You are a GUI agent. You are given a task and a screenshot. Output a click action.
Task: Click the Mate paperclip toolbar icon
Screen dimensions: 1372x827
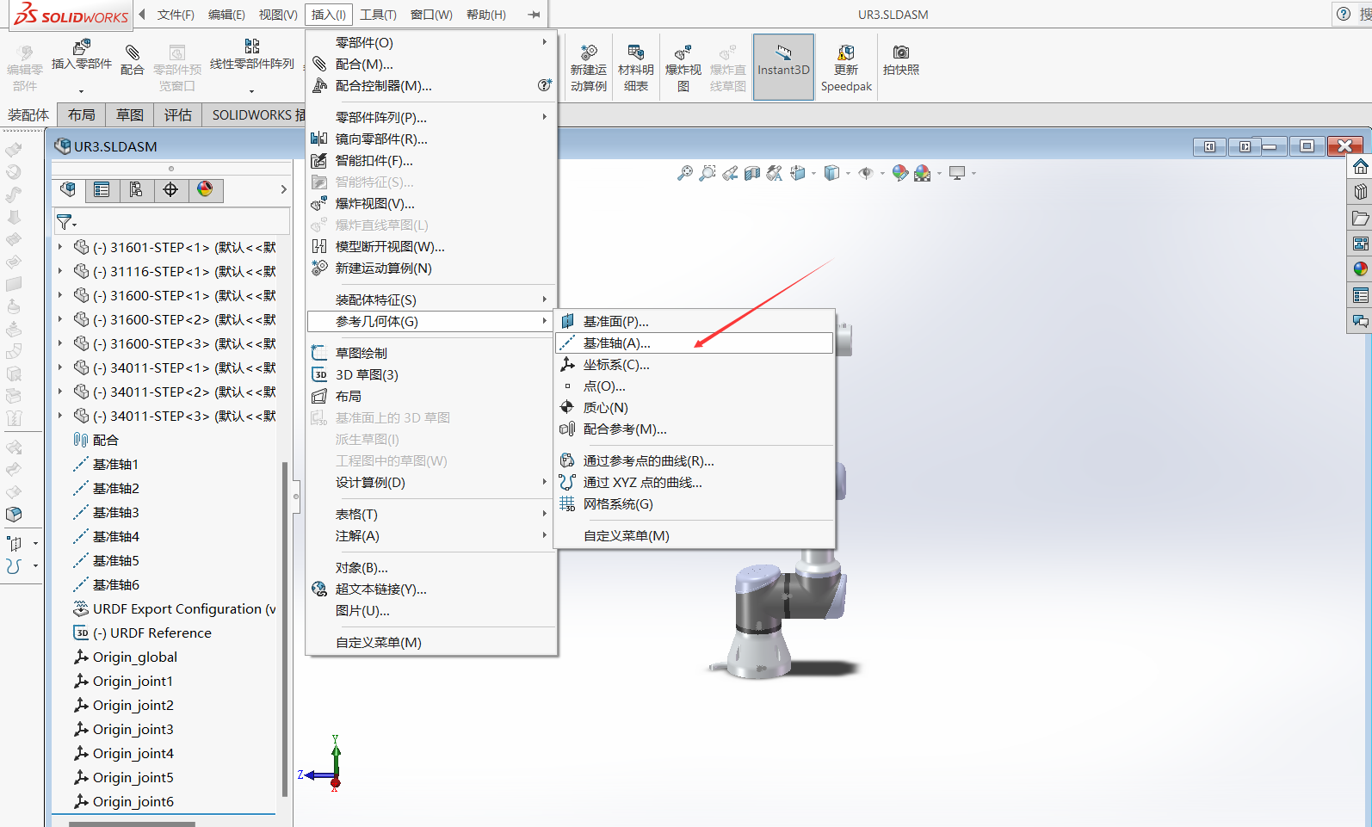(133, 52)
